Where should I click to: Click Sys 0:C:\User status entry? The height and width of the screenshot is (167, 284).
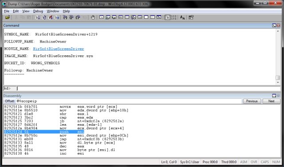coord(189,162)
